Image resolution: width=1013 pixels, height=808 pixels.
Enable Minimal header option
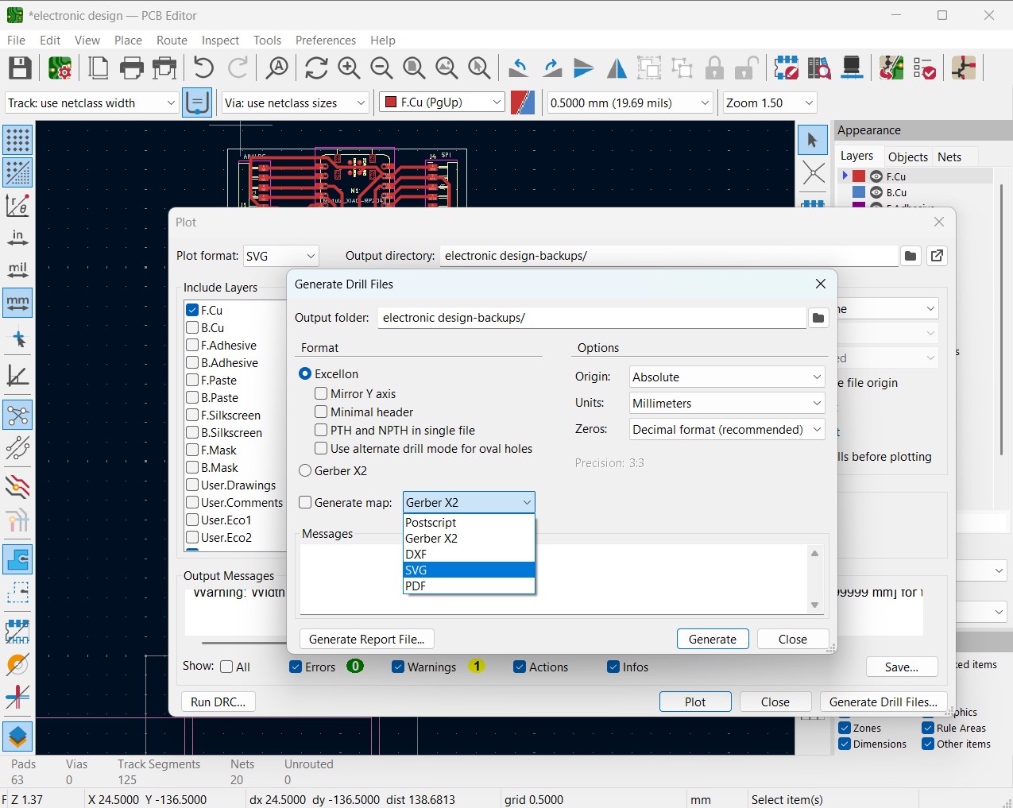click(x=321, y=412)
